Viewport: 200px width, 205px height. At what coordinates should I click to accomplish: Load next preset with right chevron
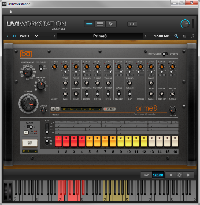coord(146,36)
